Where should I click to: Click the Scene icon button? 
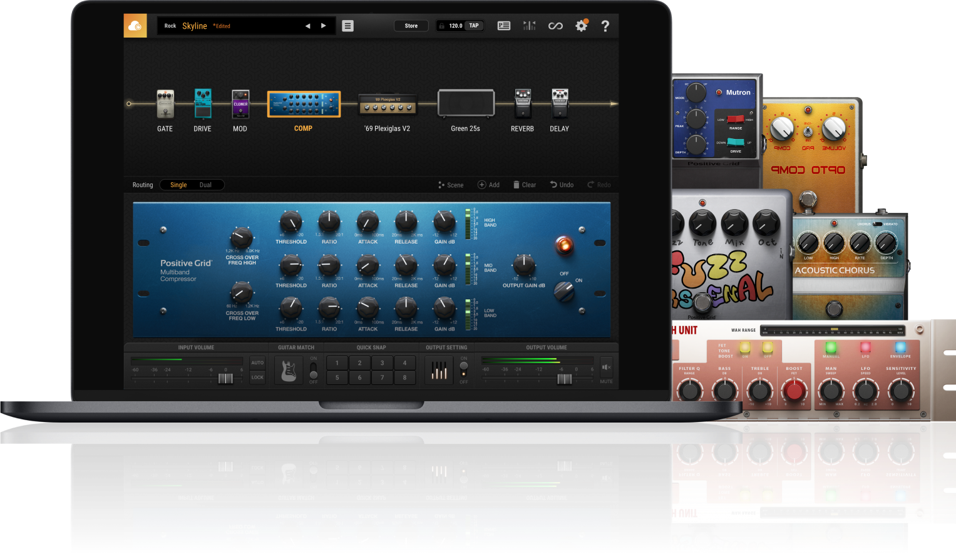(451, 185)
